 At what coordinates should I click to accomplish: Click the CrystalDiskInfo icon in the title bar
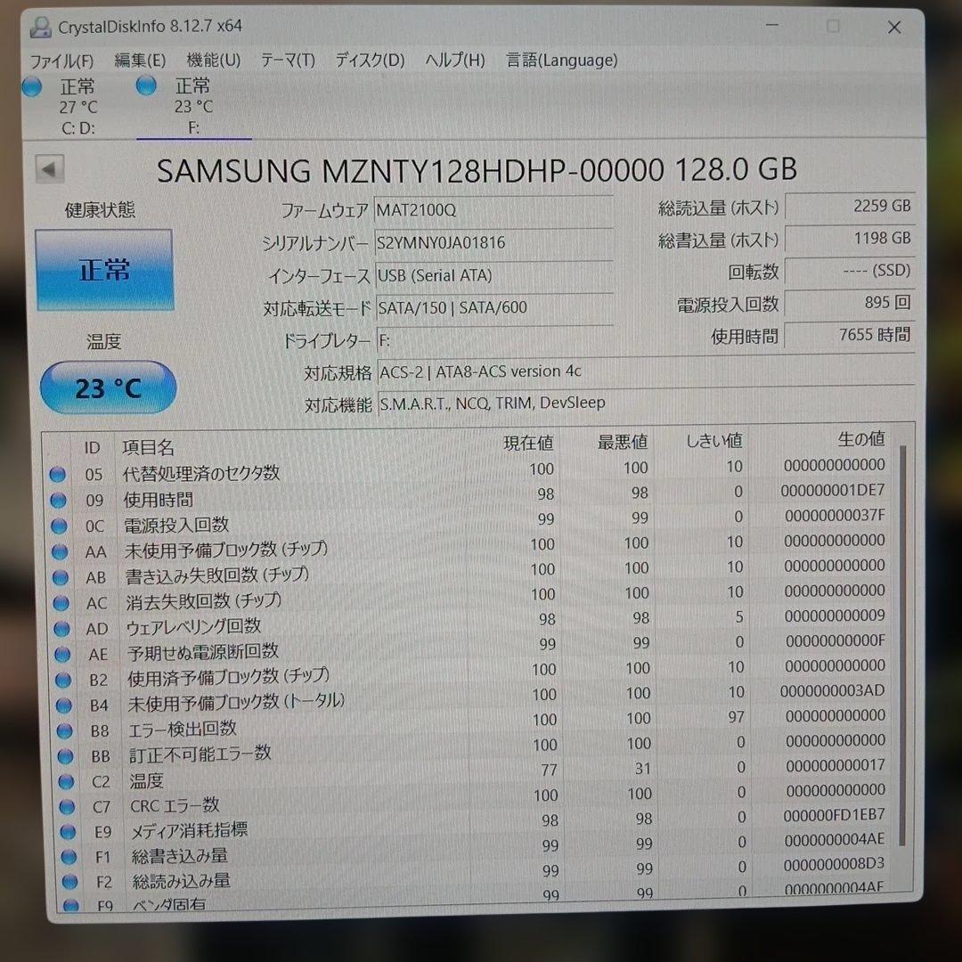39,27
